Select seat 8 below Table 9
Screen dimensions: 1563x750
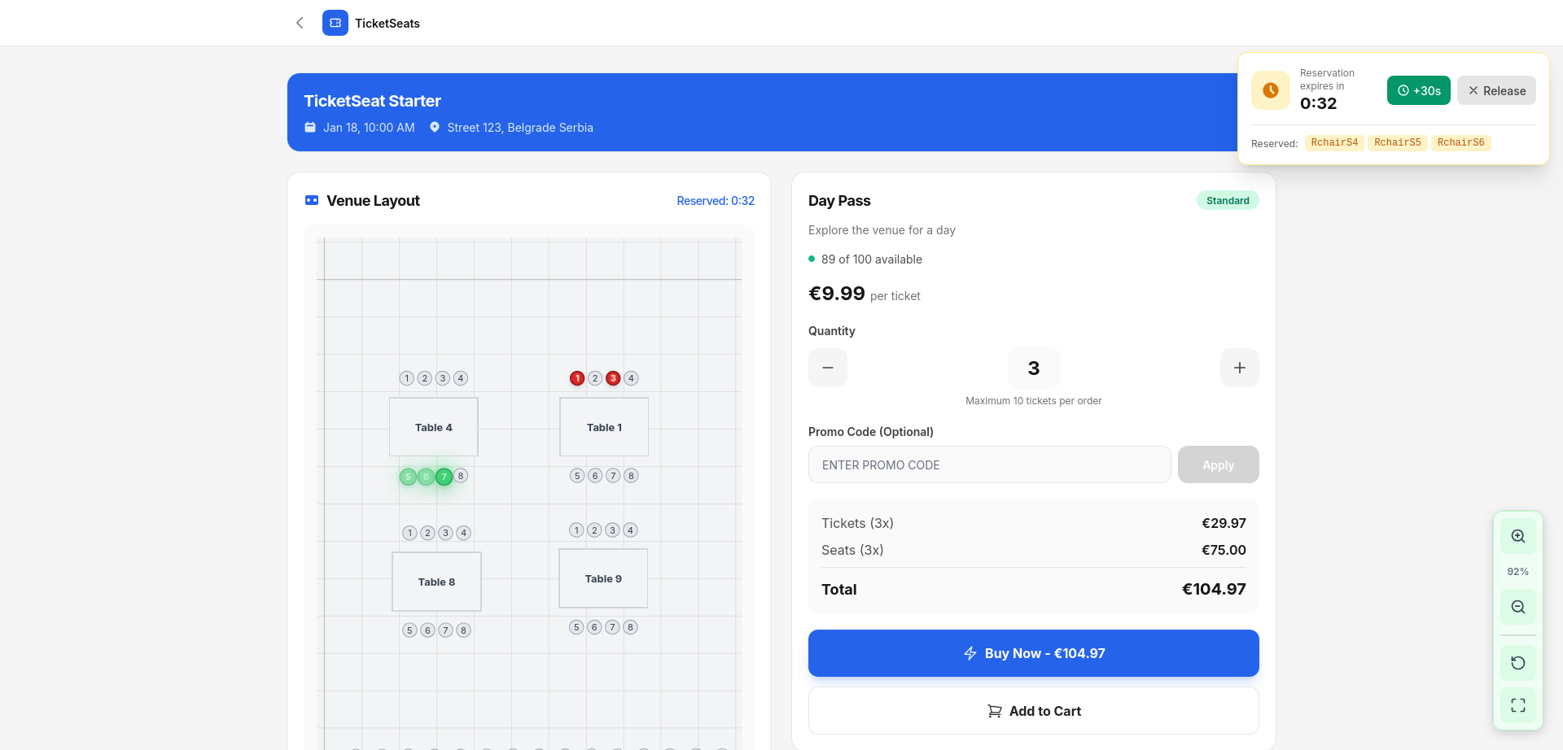630,627
